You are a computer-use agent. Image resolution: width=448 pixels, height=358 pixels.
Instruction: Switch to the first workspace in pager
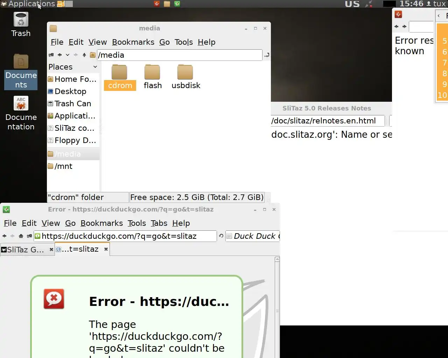click(x=61, y=4)
